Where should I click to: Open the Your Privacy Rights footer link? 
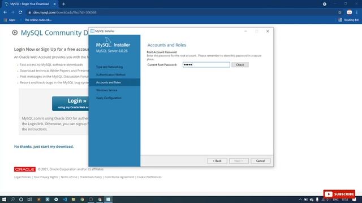(x=46, y=177)
